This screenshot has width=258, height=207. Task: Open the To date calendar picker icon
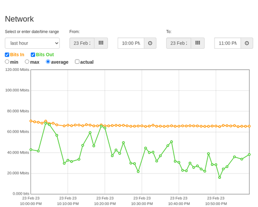tap(198, 43)
